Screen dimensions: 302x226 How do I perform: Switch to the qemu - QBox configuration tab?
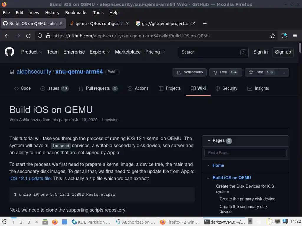coord(99,24)
